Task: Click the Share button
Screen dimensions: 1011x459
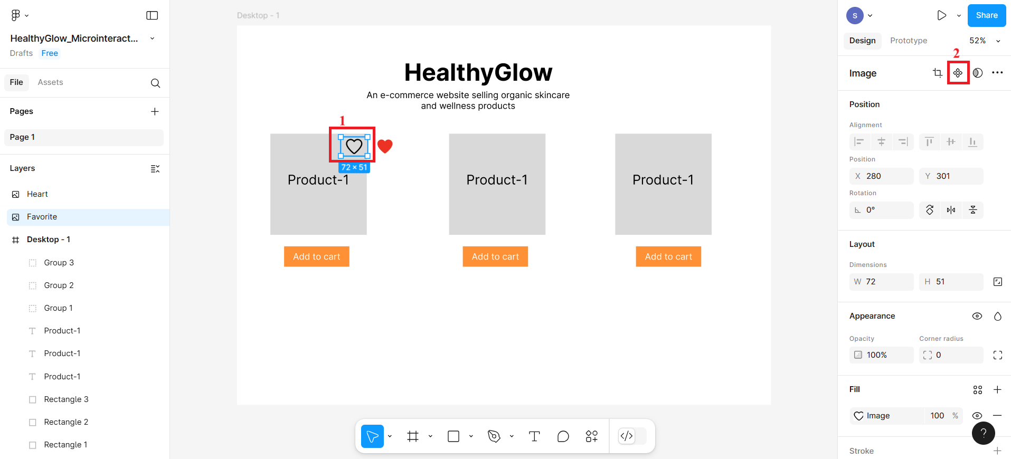Action: (x=986, y=15)
